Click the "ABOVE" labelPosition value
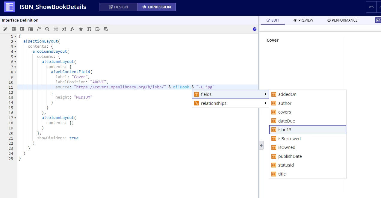 (x=99, y=82)
